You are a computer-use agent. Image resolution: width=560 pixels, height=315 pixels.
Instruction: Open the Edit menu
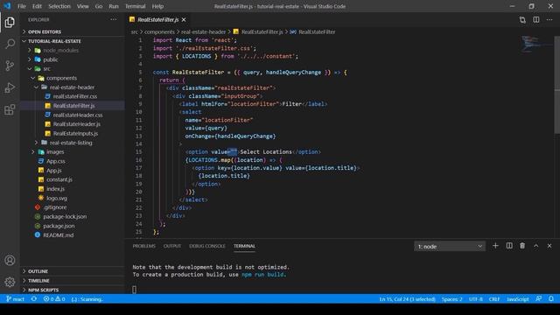pyautogui.click(x=37, y=6)
